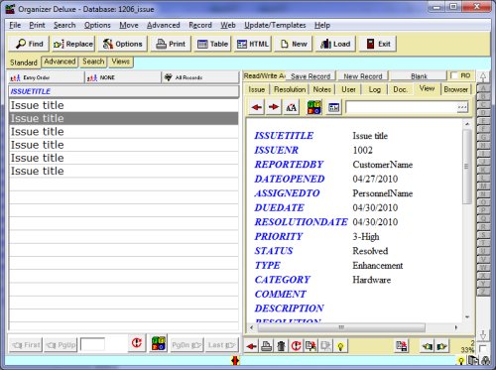Click the save disk icon with red arrow
The image size is (496, 370).
pos(402,346)
